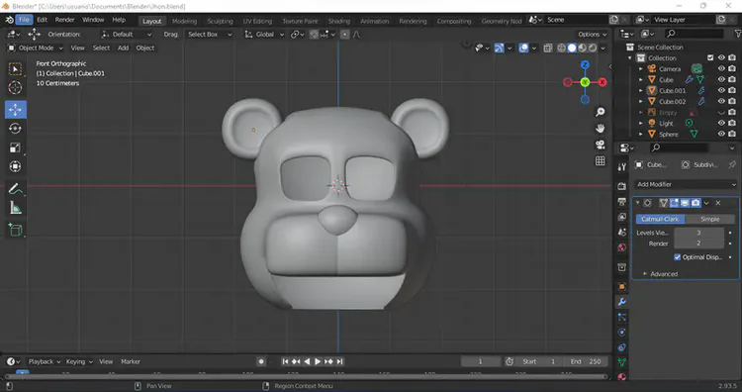Open the Options dropdown in viewport header
The width and height of the screenshot is (742, 392).
[x=592, y=34]
